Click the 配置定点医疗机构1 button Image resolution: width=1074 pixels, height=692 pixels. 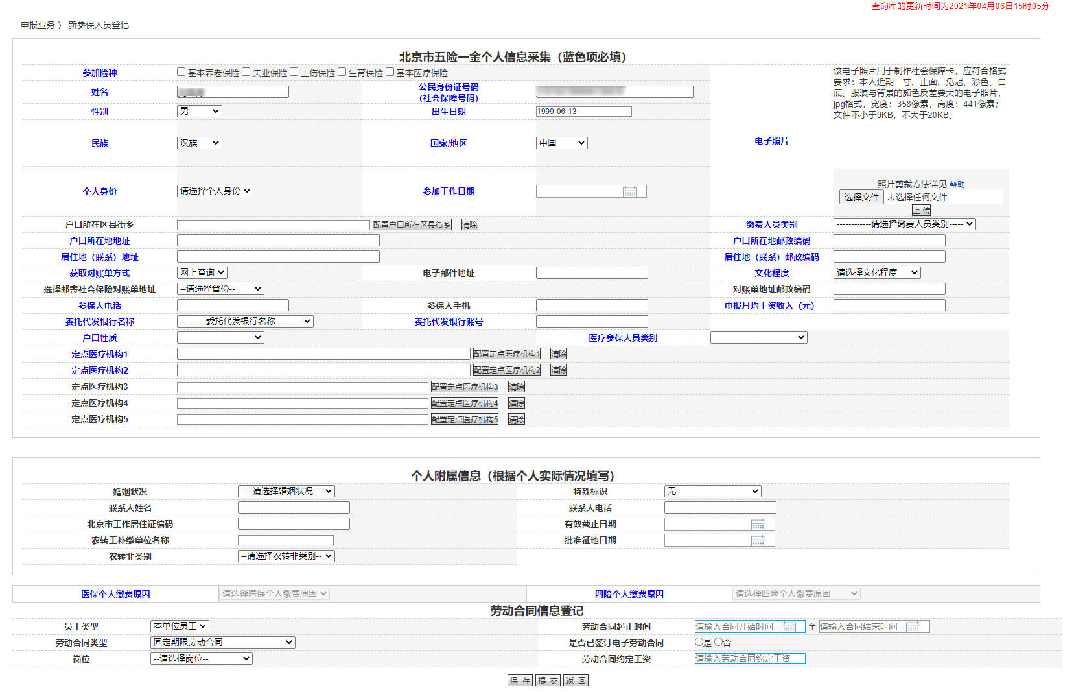(506, 354)
